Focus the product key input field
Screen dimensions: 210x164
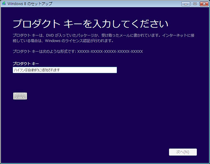coord(65,70)
